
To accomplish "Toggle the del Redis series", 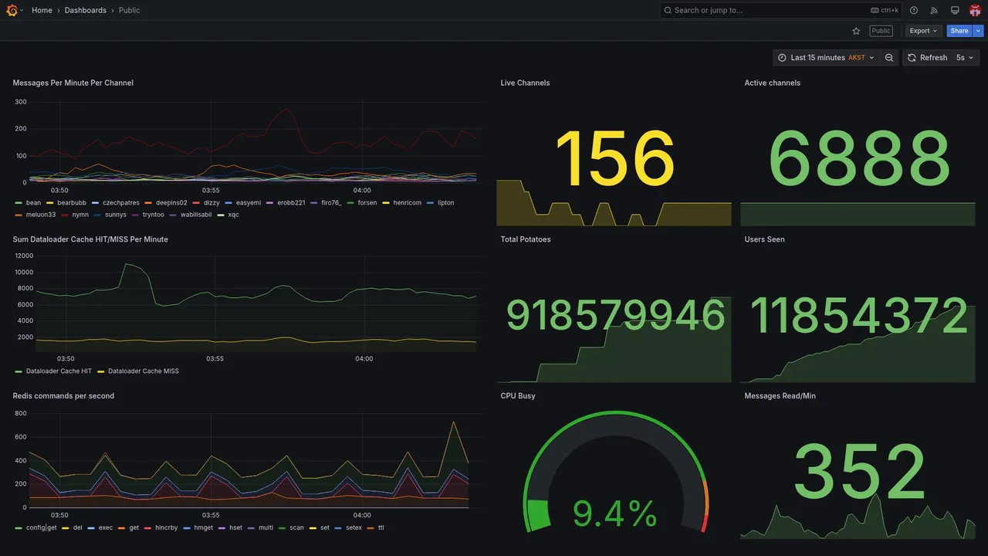I will coord(77,528).
